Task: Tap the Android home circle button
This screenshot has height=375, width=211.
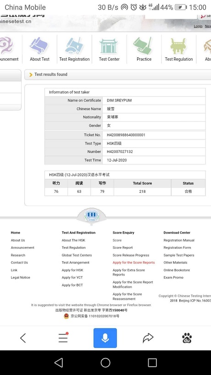Action: click(x=105, y=363)
